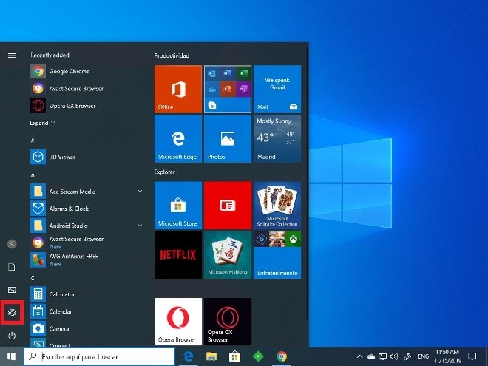
Task: Launch Opera GX Browser tile
Action: 228,322
